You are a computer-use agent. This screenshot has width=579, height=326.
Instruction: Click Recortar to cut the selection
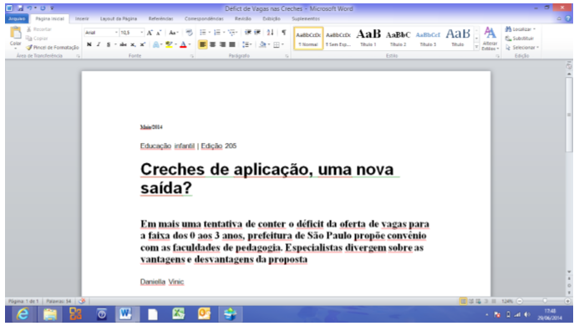pos(38,29)
